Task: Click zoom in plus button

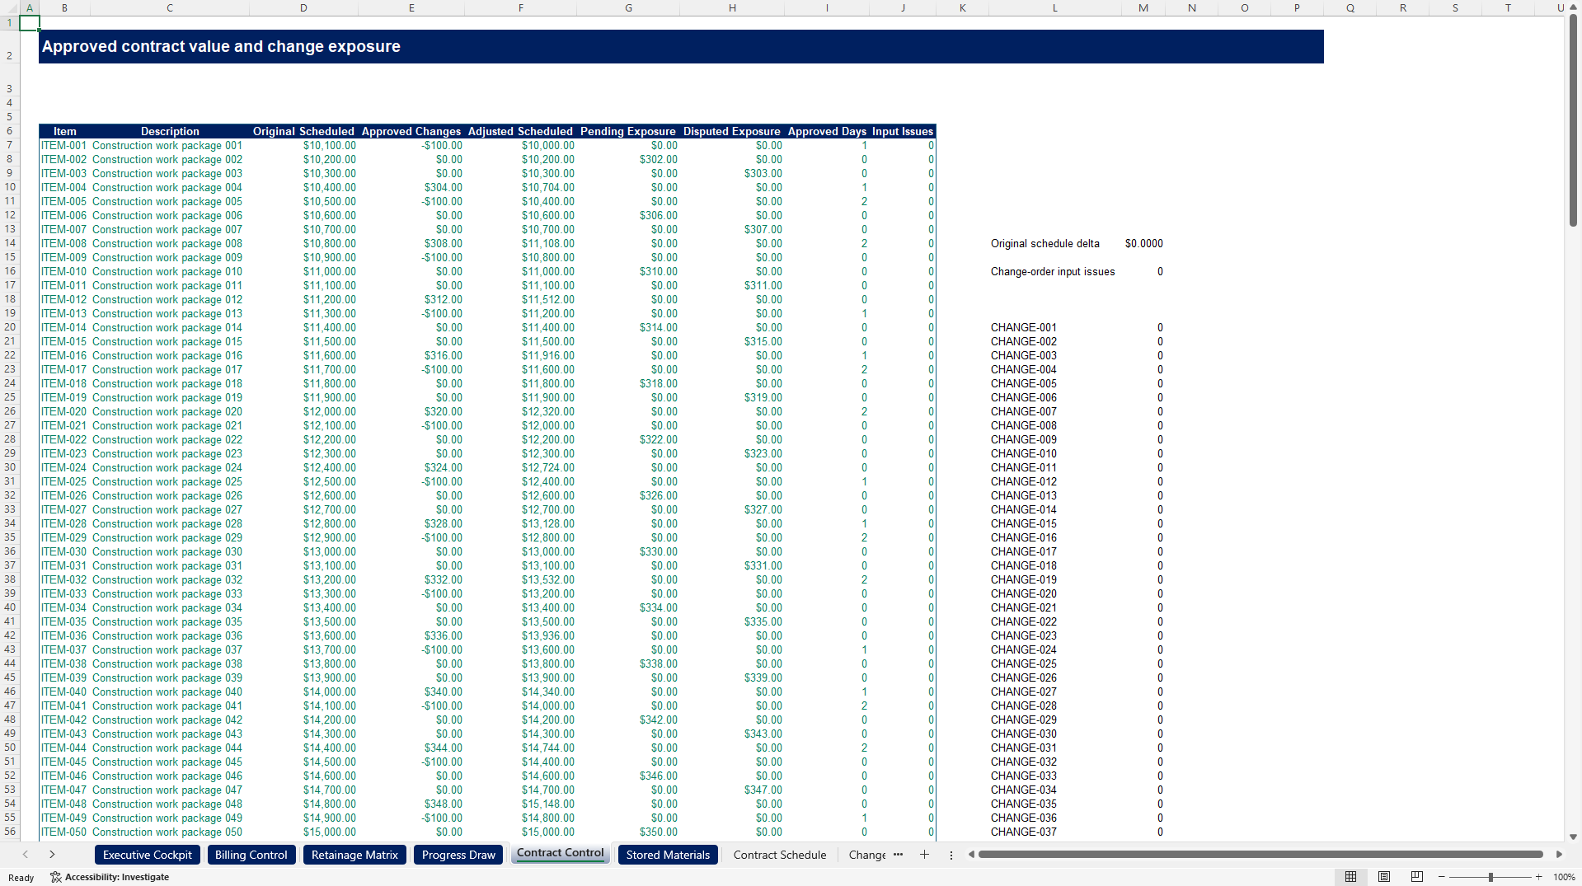Action: [x=1538, y=877]
